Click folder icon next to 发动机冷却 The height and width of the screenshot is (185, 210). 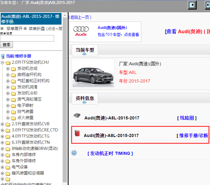[x=13, y=94]
